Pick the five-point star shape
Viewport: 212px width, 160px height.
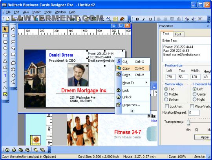click(x=13, y=69)
